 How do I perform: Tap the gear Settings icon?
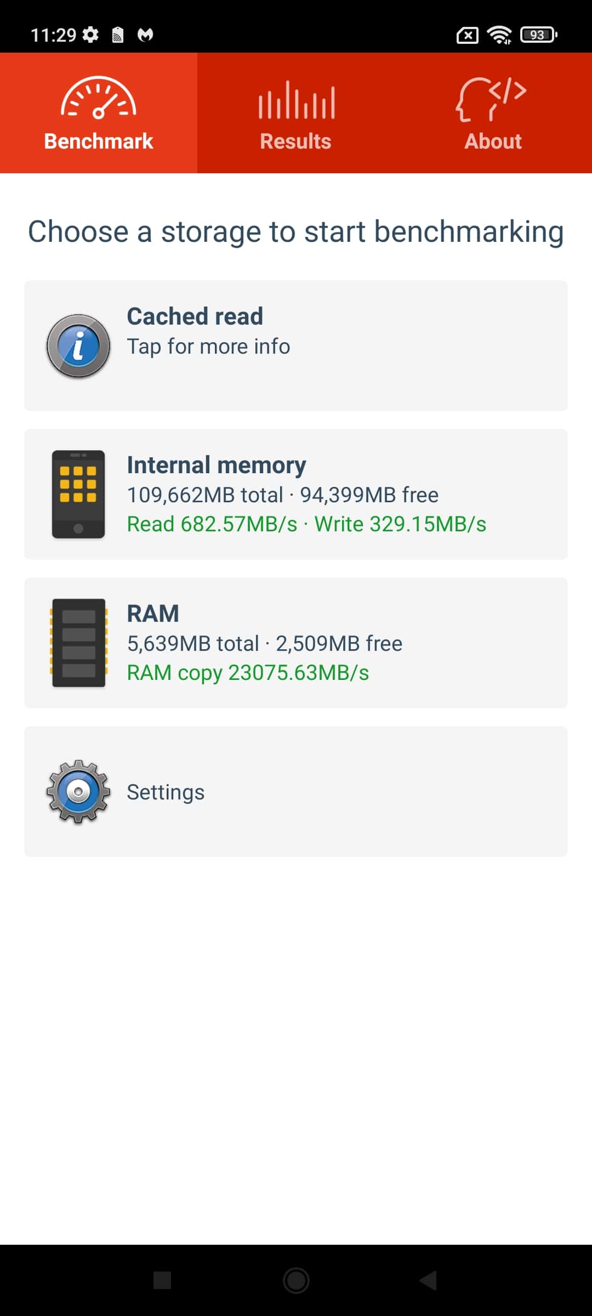coord(78,792)
